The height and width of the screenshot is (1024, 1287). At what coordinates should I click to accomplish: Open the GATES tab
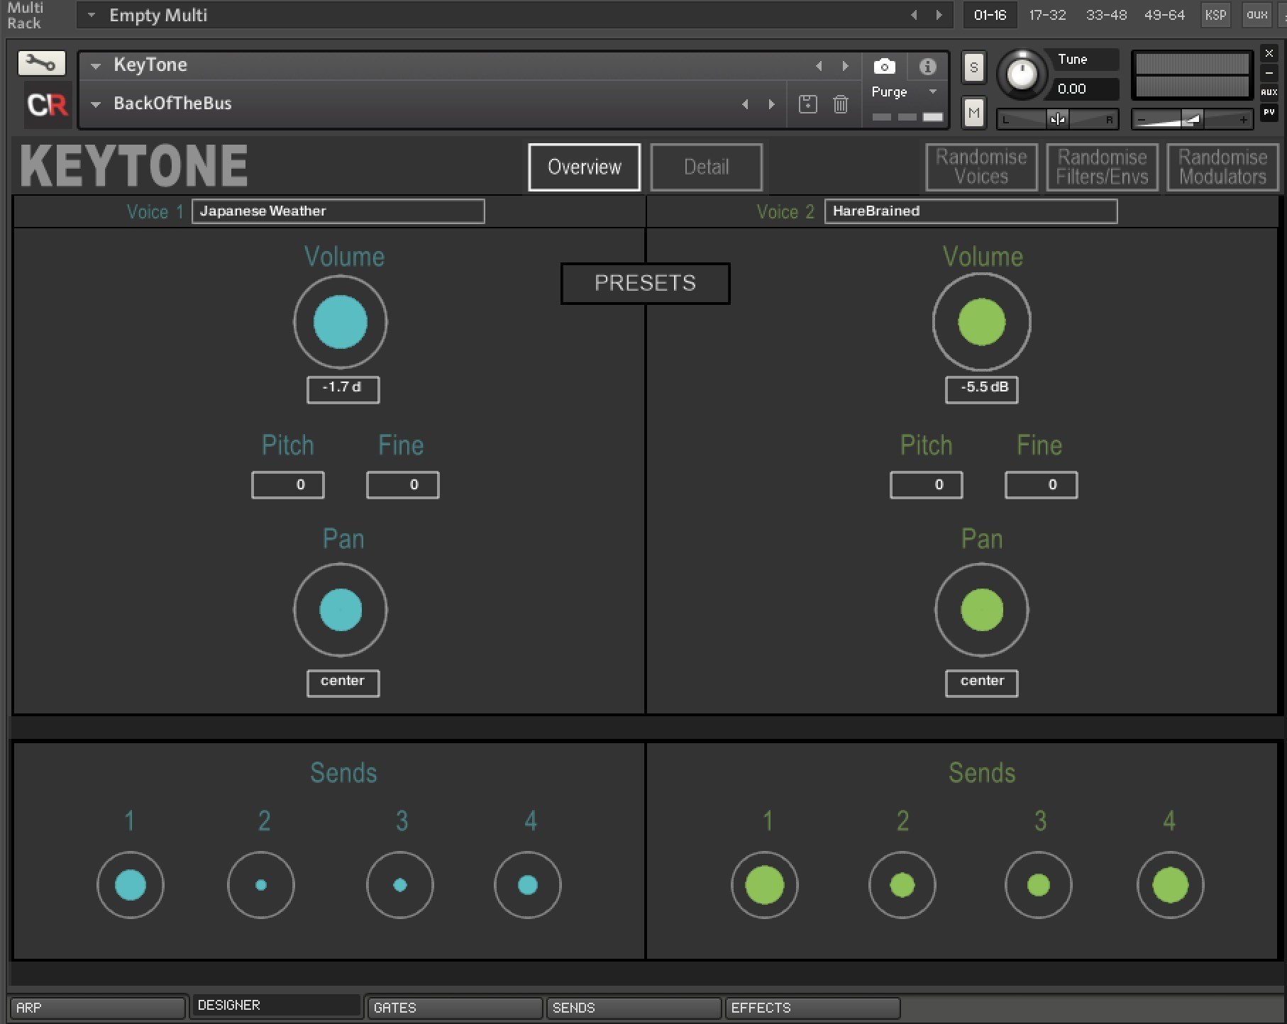[x=454, y=1008]
